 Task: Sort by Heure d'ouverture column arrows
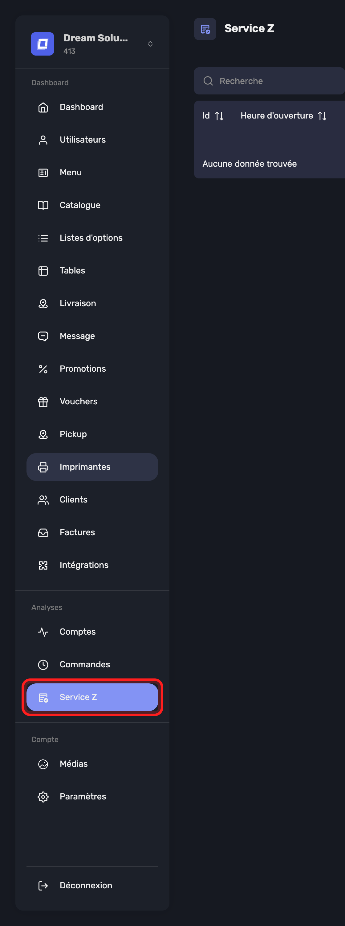pos(323,116)
